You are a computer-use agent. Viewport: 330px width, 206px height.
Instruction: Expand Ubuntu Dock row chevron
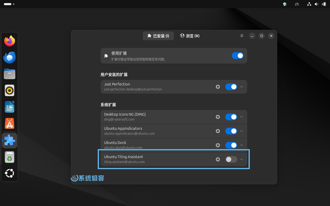242,145
